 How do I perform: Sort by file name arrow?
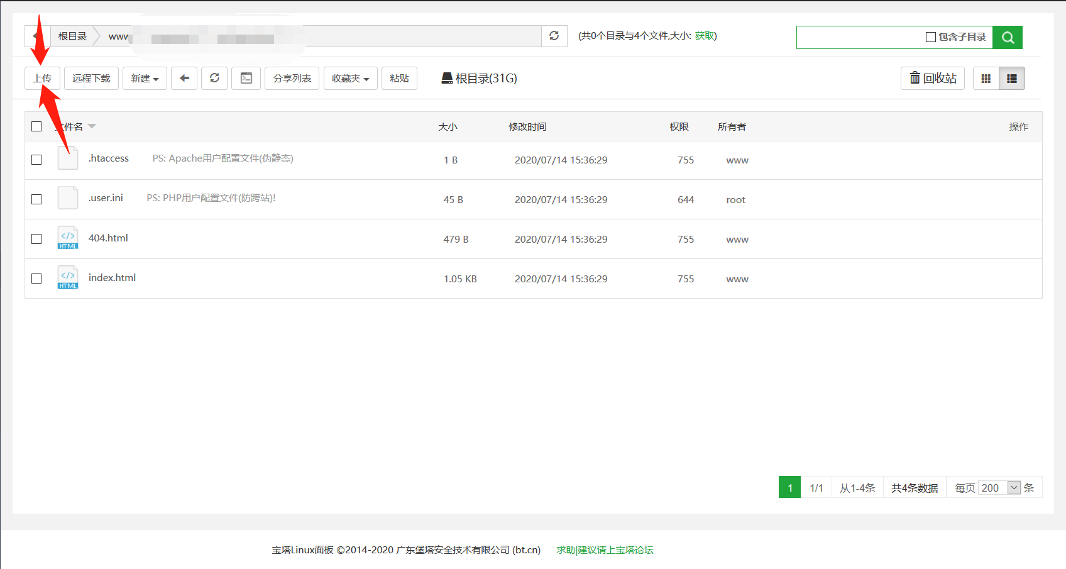(x=92, y=126)
